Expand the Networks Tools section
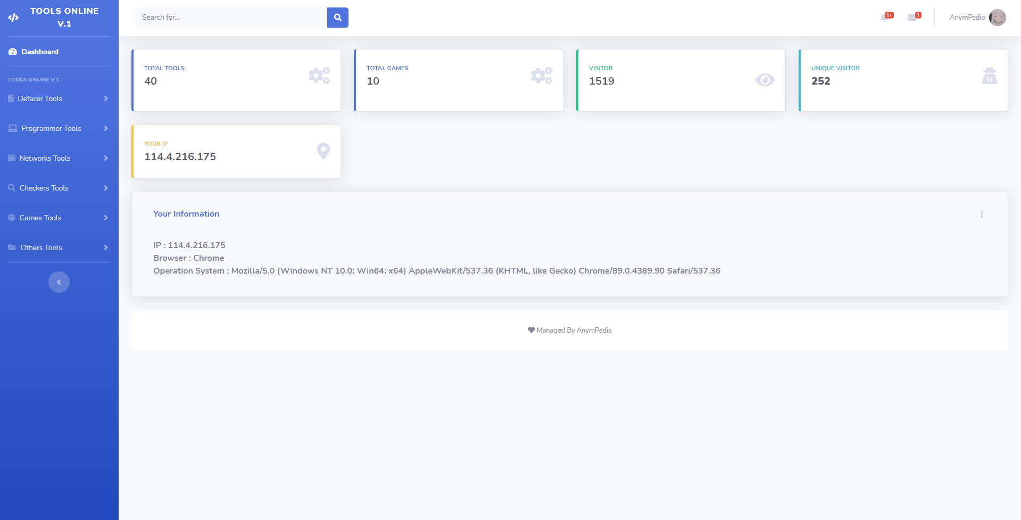 tap(45, 158)
